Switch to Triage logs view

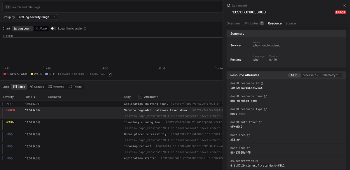pos(75,87)
